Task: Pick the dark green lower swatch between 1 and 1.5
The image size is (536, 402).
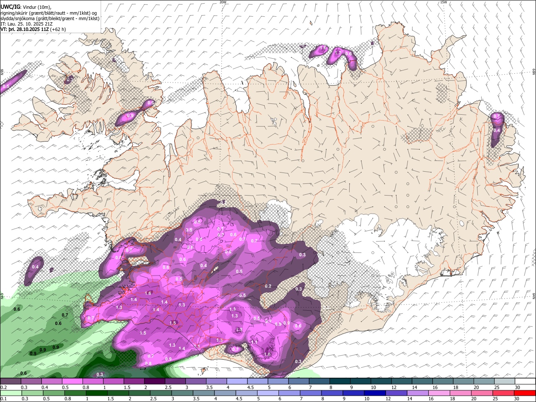Action: click(98, 393)
